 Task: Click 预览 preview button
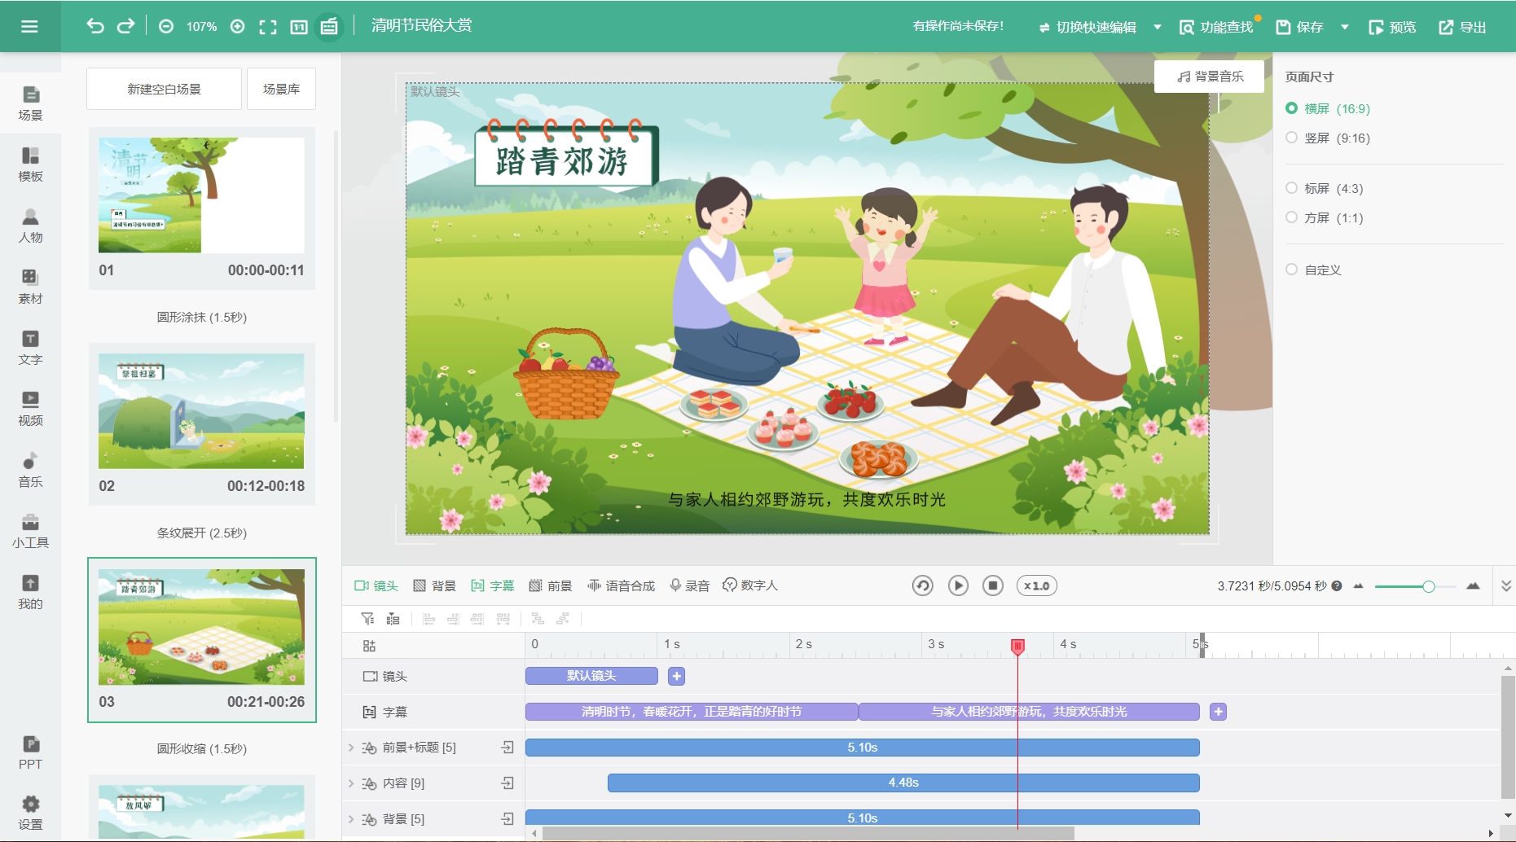click(x=1392, y=27)
